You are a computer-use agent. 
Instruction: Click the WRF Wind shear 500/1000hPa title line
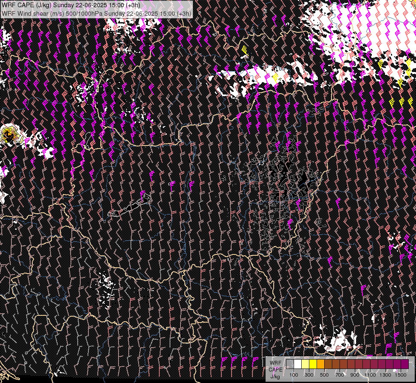pyautogui.click(x=96, y=13)
